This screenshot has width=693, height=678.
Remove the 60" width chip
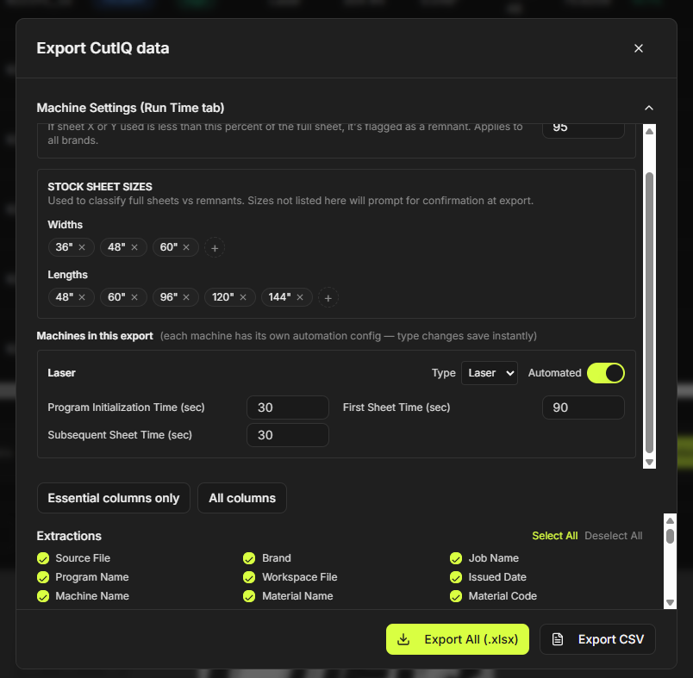pyautogui.click(x=186, y=247)
